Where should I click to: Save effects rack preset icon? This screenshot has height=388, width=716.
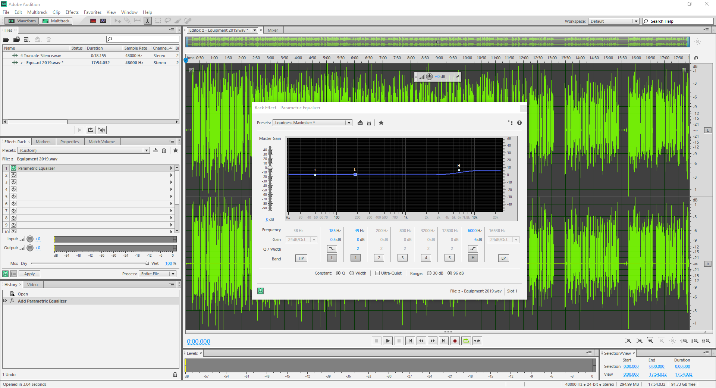point(156,150)
